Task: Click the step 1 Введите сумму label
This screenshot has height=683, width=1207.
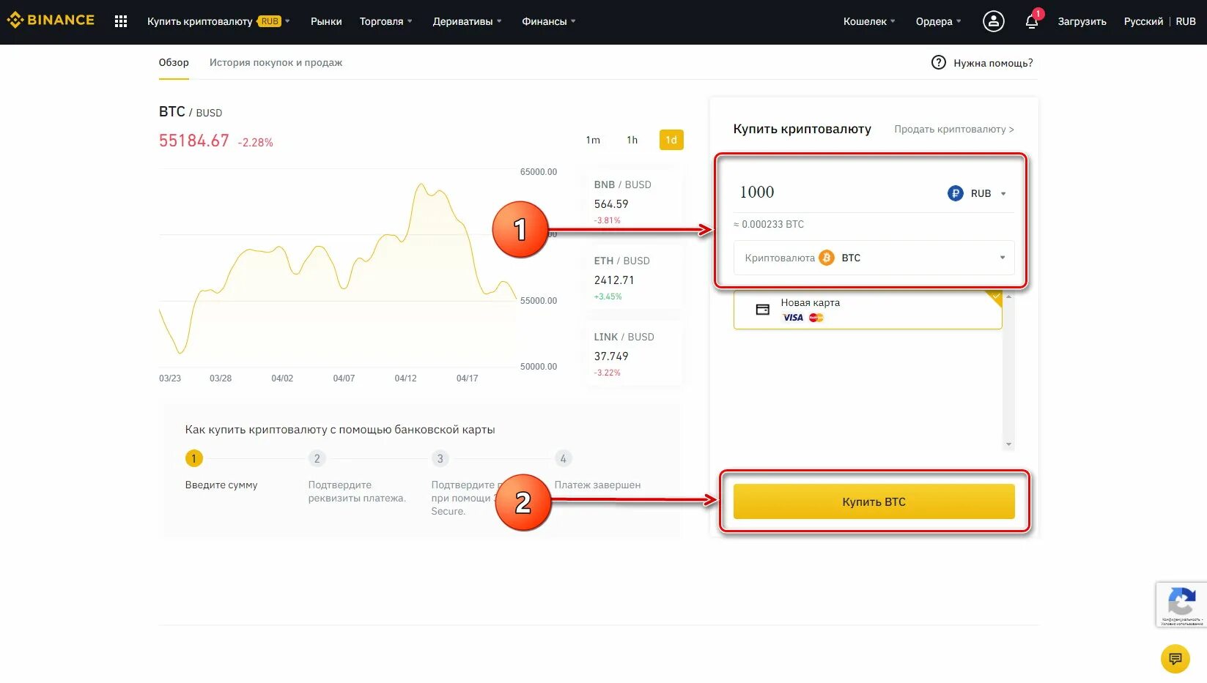Action: coord(221,485)
